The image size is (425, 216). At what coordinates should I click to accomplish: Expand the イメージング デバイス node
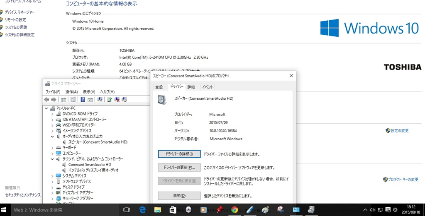(53, 131)
